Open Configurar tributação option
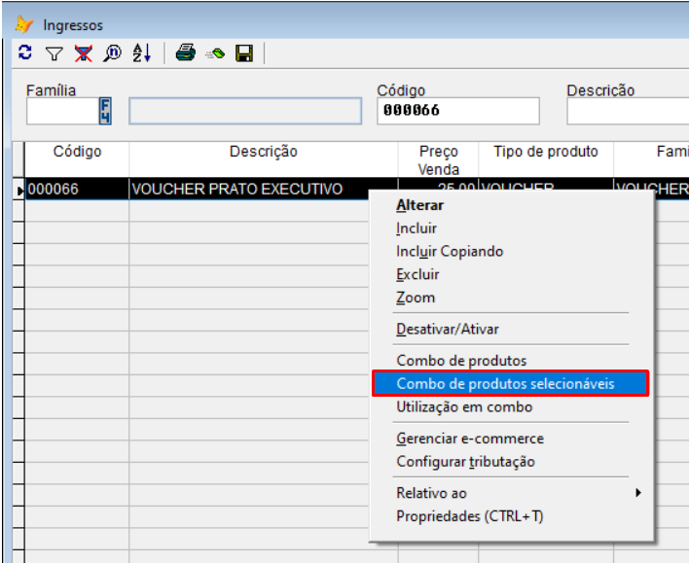Viewport: 689px width, 563px height. tap(465, 462)
